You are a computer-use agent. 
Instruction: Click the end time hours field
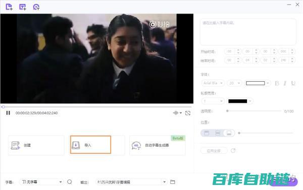(229, 60)
